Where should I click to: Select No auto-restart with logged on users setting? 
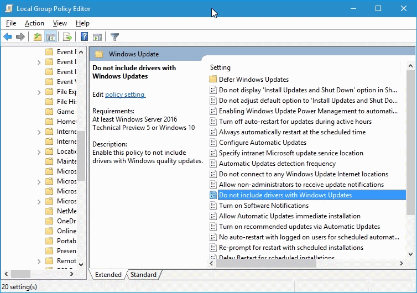(309, 237)
